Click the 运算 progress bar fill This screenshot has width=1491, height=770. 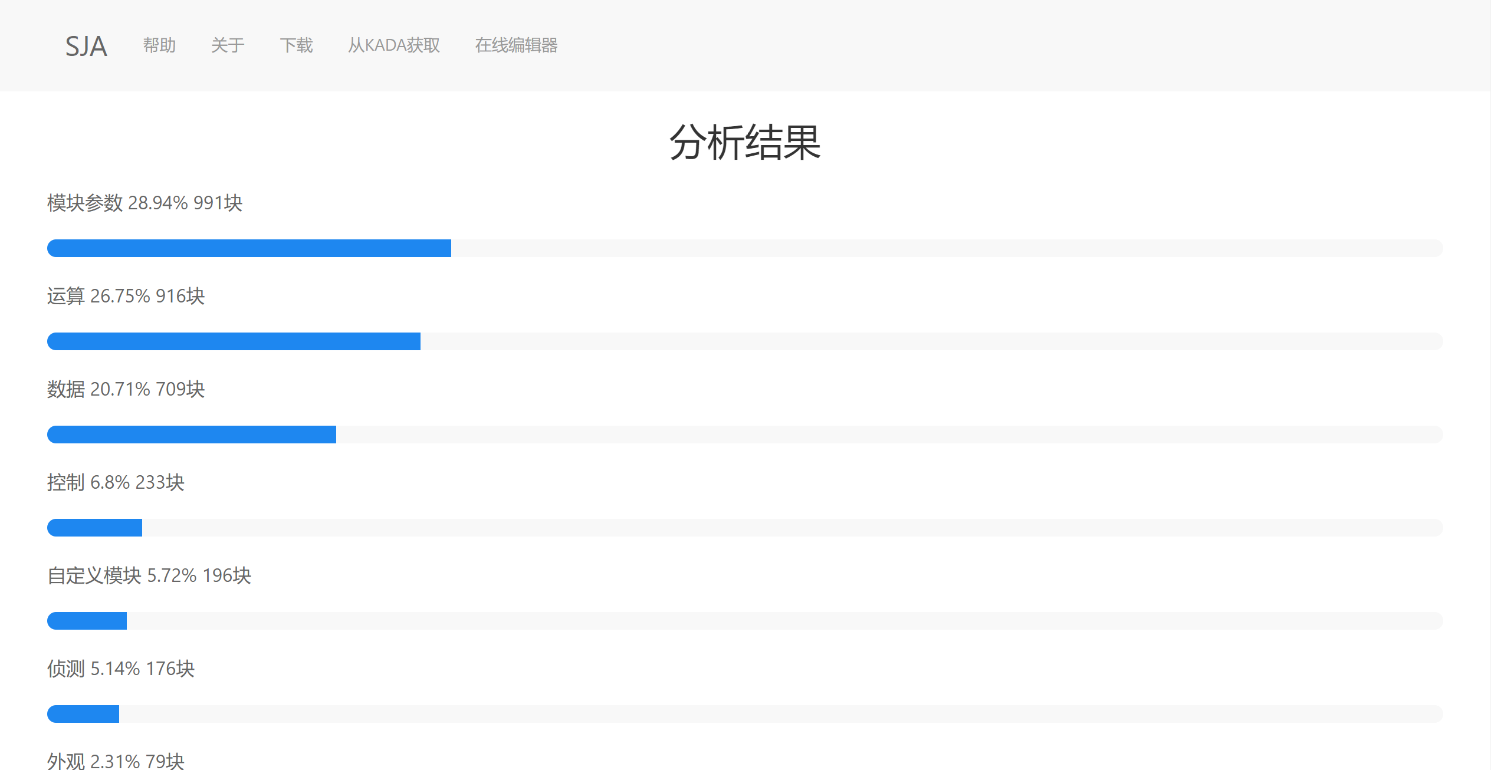[234, 341]
